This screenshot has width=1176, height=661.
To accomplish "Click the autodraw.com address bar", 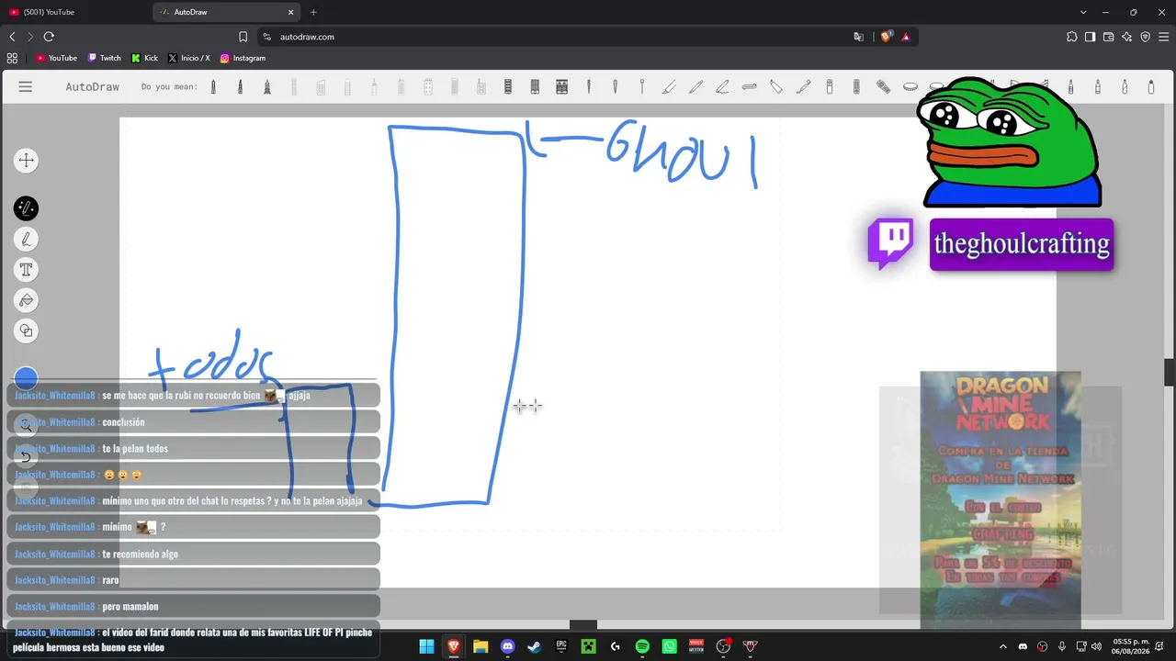I will pyautogui.click(x=586, y=37).
